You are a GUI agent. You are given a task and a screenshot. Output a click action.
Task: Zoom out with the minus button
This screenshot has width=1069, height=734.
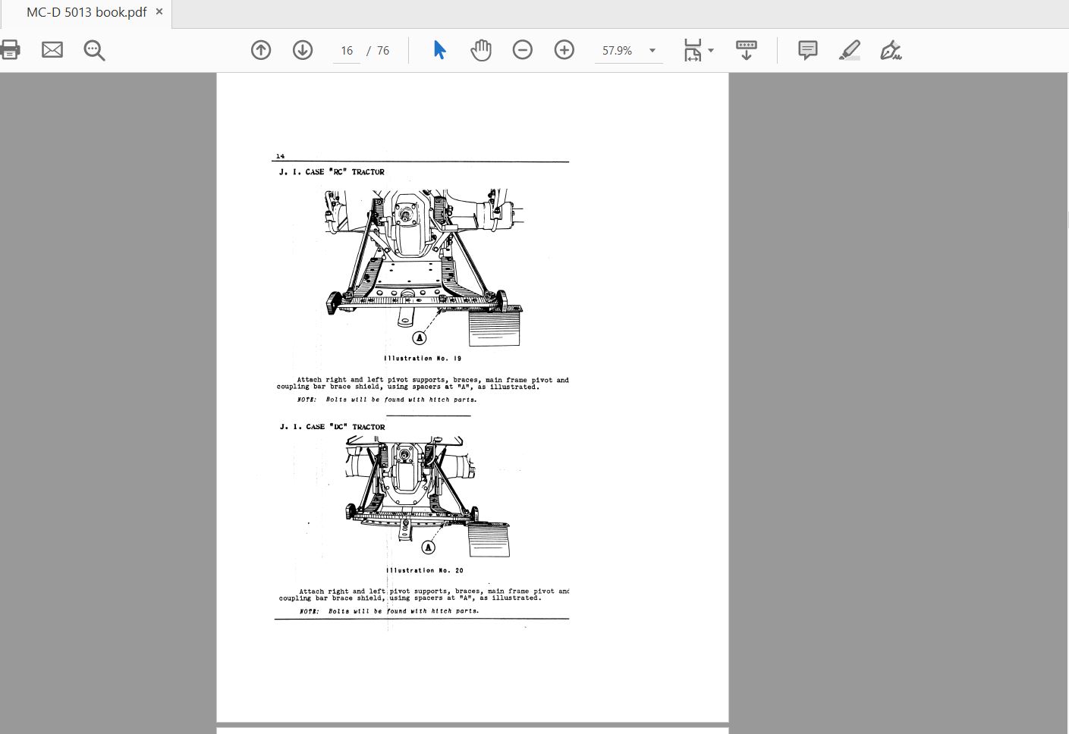[x=523, y=50]
